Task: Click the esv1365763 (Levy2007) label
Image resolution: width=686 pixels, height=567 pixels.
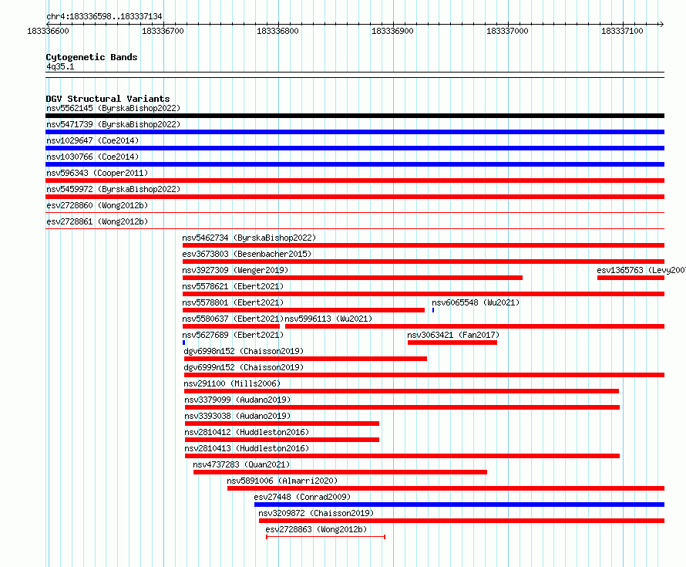Action: click(641, 270)
